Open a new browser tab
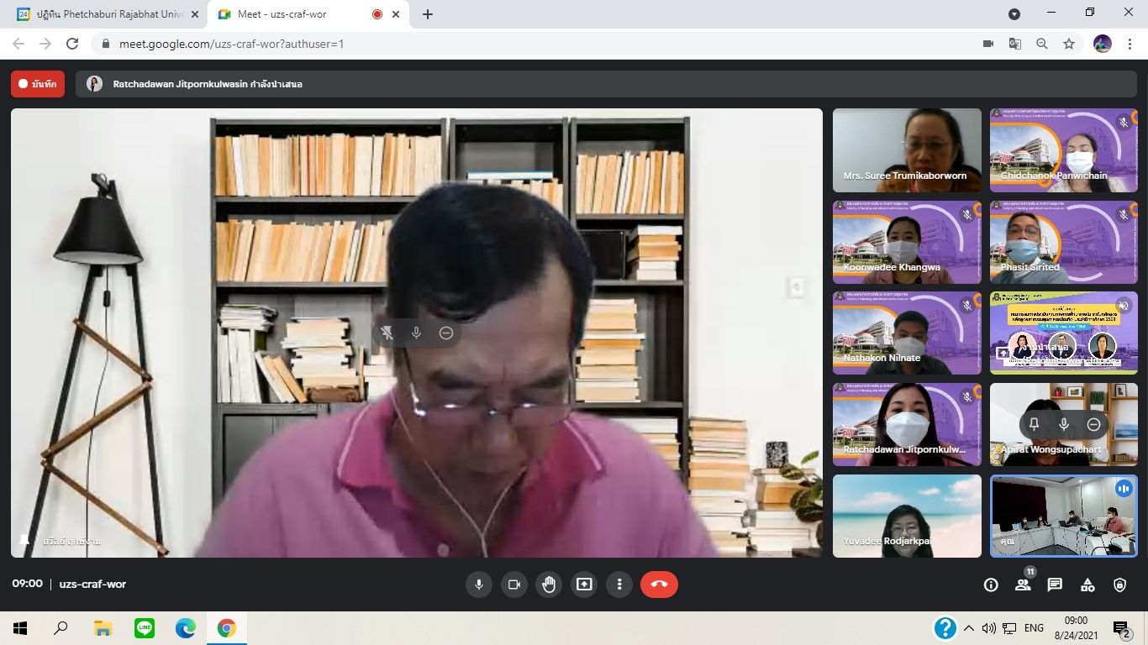 [428, 14]
